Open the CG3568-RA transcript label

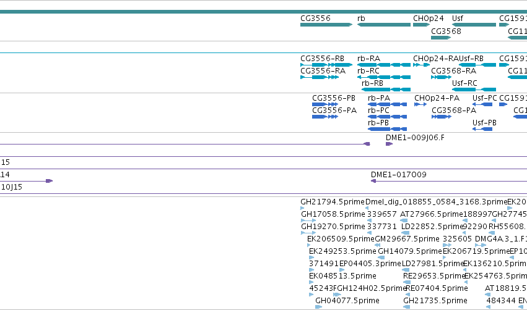[x=454, y=71]
